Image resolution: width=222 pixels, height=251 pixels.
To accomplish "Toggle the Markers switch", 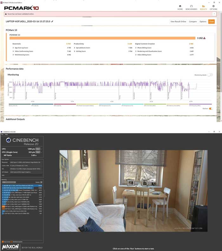I will click(x=211, y=108).
